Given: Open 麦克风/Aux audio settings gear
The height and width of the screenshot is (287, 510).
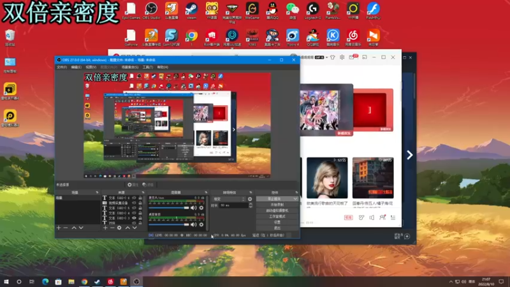Looking at the screenshot, I should point(201,208).
